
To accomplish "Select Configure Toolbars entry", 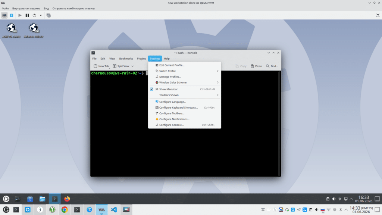I will point(184,113).
